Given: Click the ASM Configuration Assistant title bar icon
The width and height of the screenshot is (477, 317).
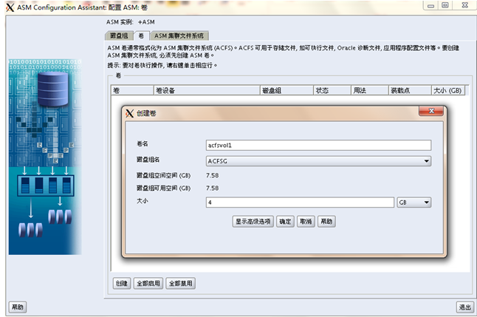Looking at the screenshot, I should [x=10, y=7].
